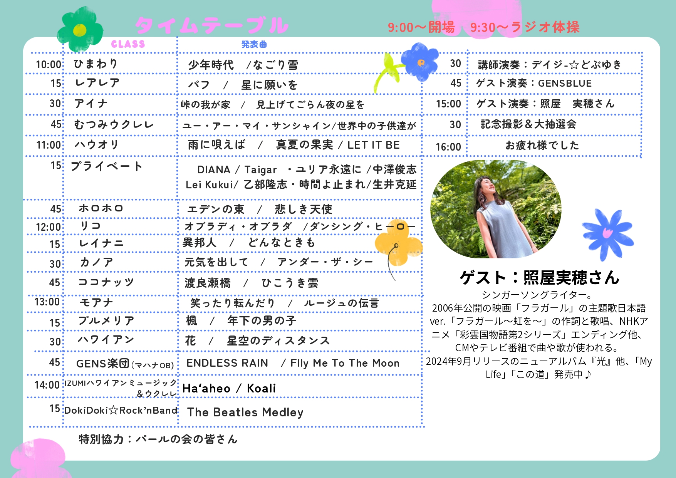Click the レアレア class name
The image size is (676, 478).
click(x=97, y=83)
